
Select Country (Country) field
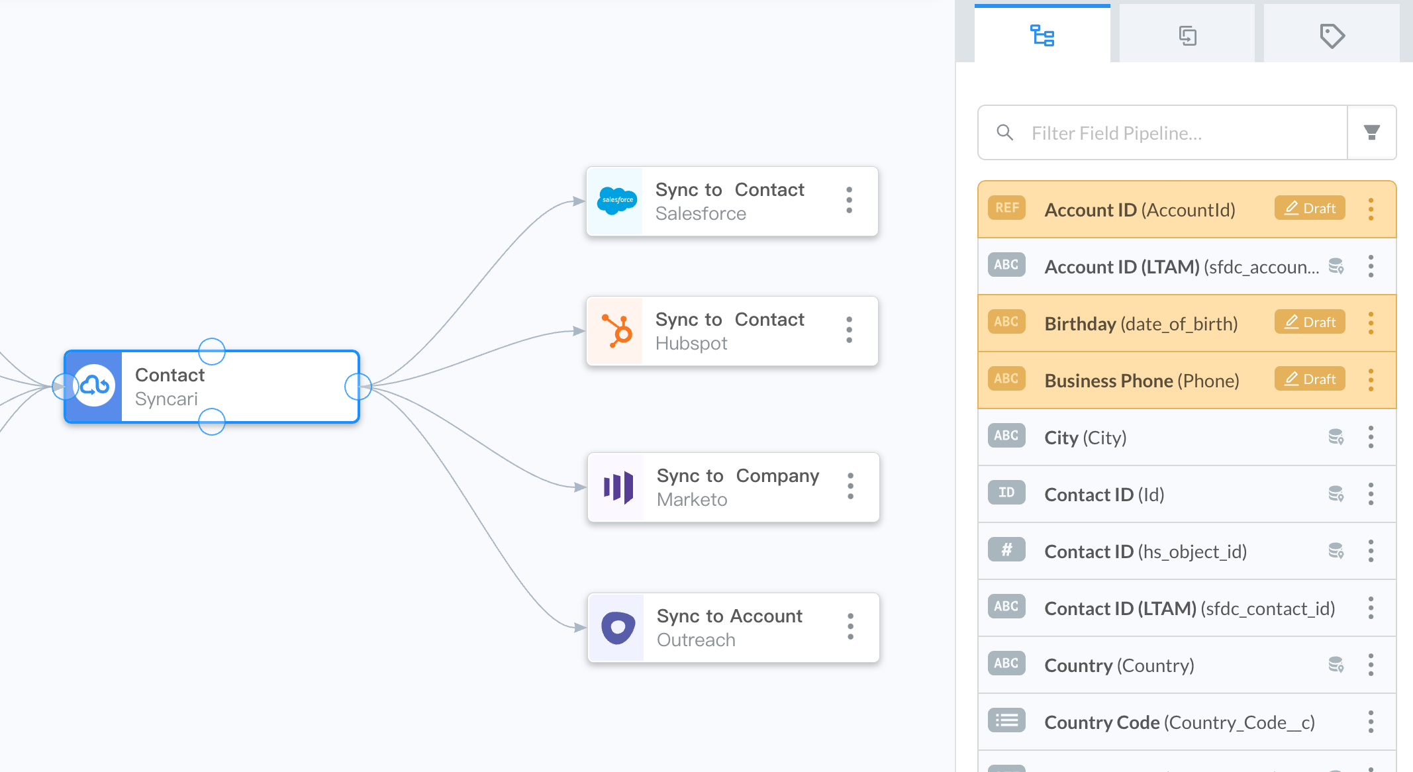click(1187, 665)
